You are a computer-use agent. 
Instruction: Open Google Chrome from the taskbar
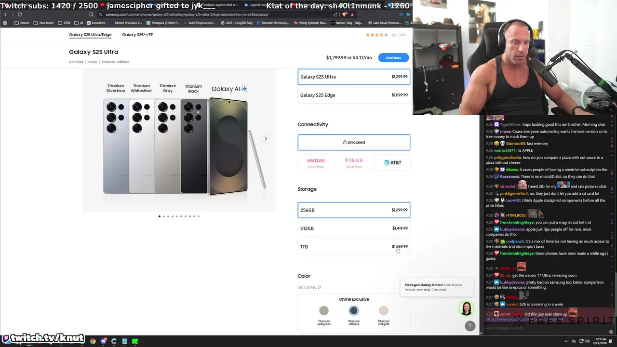pyautogui.click(x=93, y=341)
